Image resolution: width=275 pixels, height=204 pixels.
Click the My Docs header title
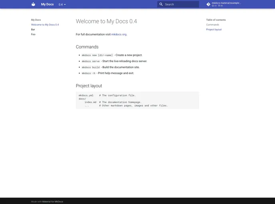47,4
